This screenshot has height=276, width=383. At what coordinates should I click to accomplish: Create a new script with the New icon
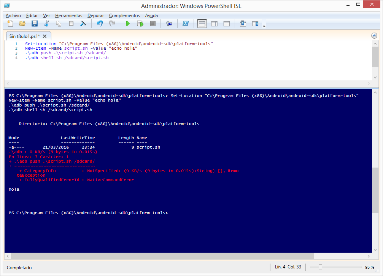(x=10, y=23)
